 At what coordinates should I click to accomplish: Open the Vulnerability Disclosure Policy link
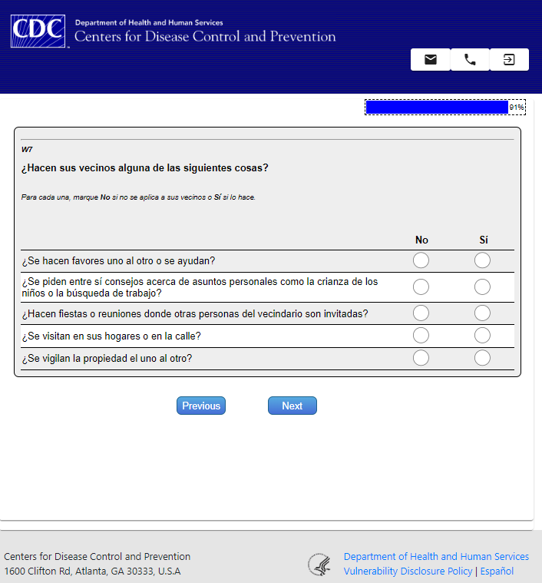408,571
